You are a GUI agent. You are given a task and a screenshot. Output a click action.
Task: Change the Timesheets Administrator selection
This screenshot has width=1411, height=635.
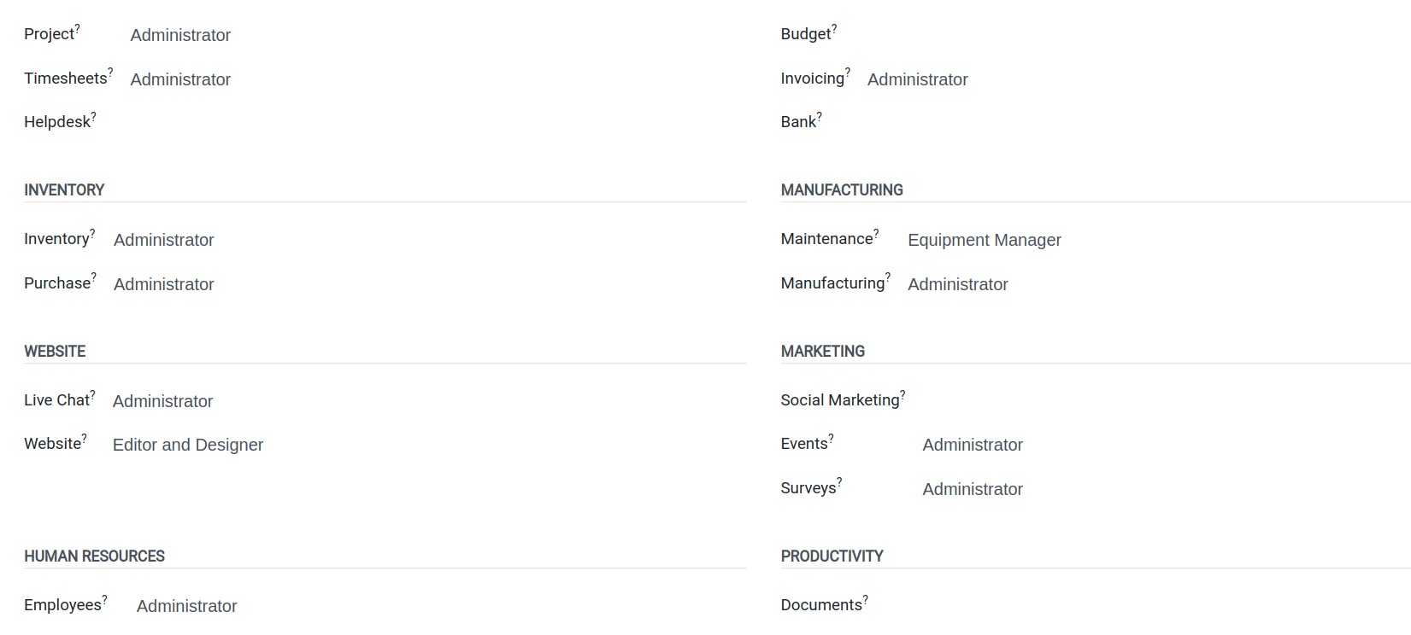coord(438,79)
